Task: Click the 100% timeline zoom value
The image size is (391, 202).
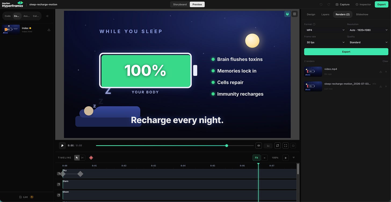Action: click(275, 158)
